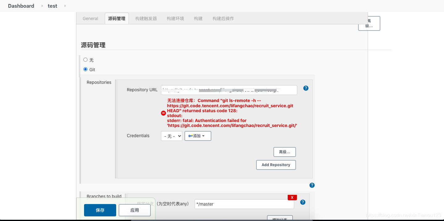Switch to the 构建触发器 tab
Viewport: 444px width, 221px height.
146,18
